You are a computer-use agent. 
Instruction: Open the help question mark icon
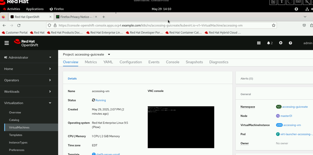[x=290, y=43]
